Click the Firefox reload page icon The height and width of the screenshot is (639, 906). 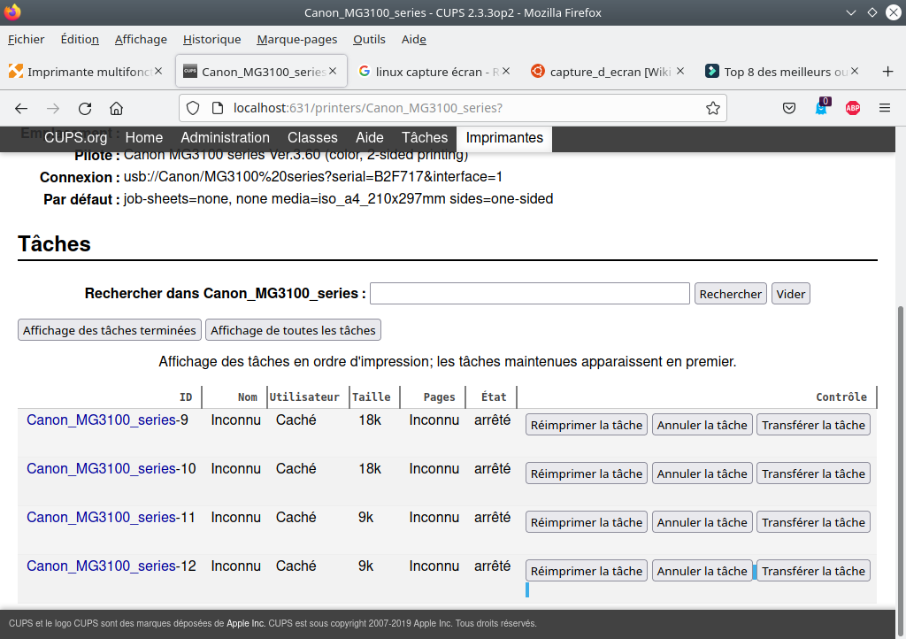85,108
